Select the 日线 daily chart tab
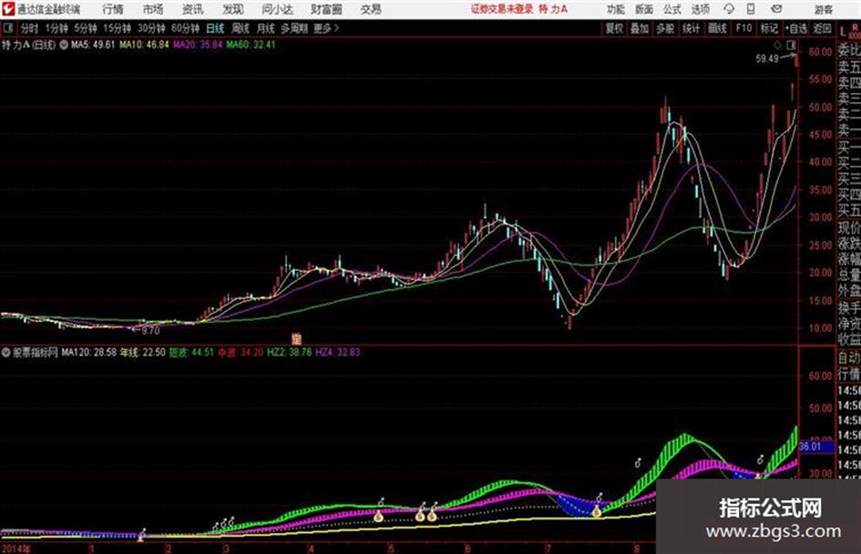Image resolution: width=861 pixels, height=554 pixels. [215, 28]
